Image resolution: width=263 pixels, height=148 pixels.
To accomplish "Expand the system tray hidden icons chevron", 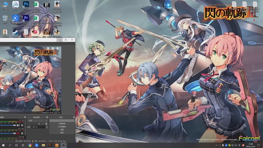I will [x=216, y=145].
